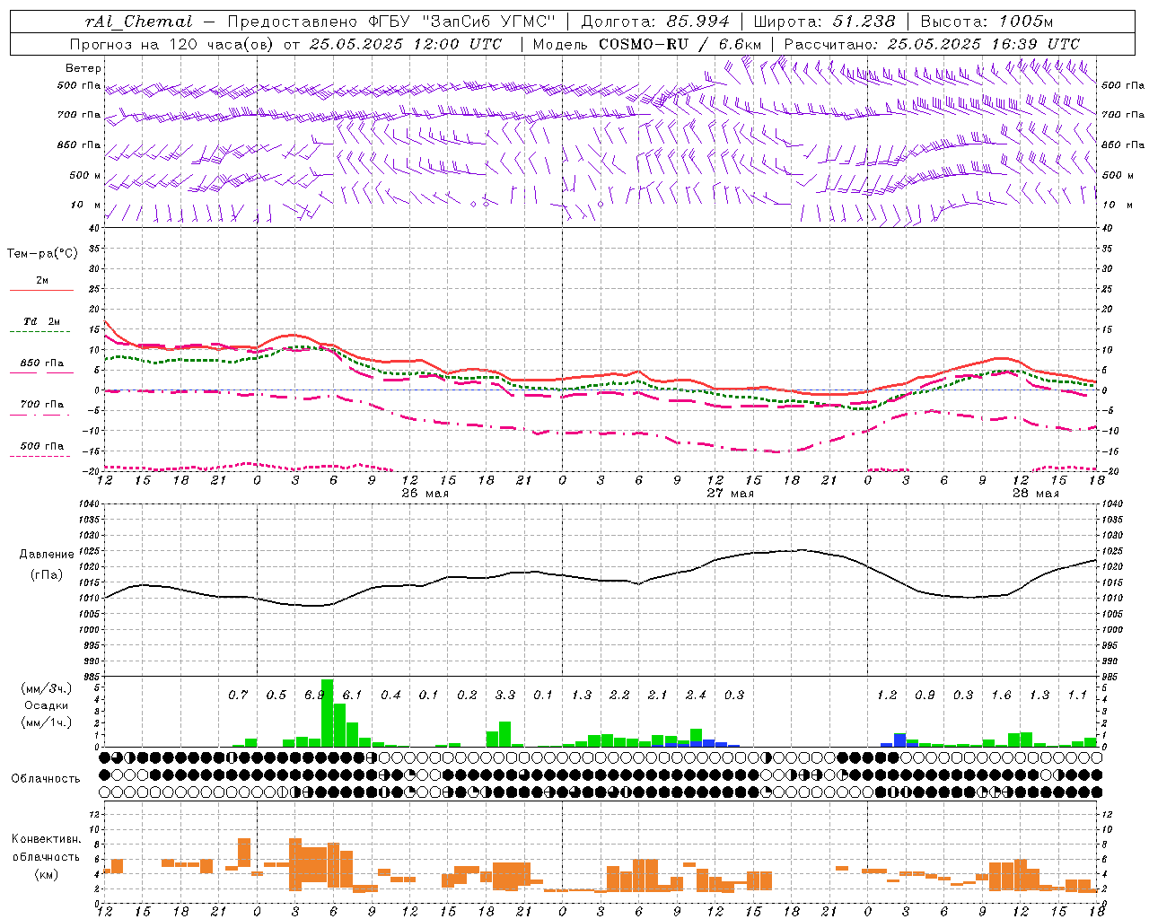
Task: Select the text Предоставлено ФГБУ "ЗапСиб УГМС"
Action: [391, 22]
